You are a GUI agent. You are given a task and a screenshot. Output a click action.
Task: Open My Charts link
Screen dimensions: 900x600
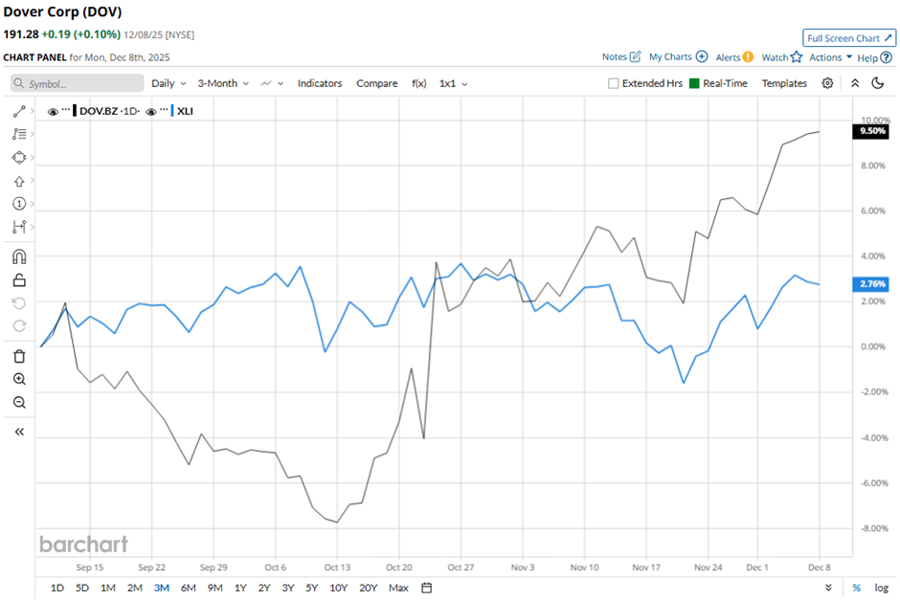tap(678, 56)
